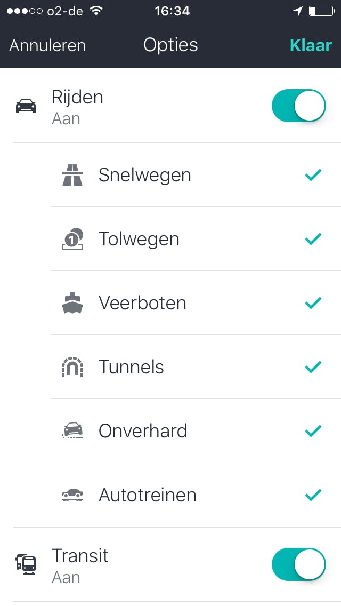Tap the battery indicator in the status bar
The image size is (341, 606).
(321, 11)
